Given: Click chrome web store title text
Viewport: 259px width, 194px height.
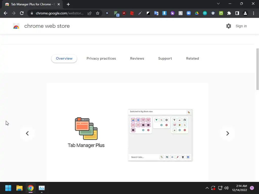Looking at the screenshot, I should click(x=47, y=26).
